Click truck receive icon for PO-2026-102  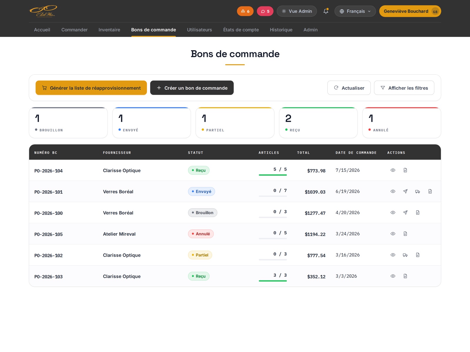[405, 255]
